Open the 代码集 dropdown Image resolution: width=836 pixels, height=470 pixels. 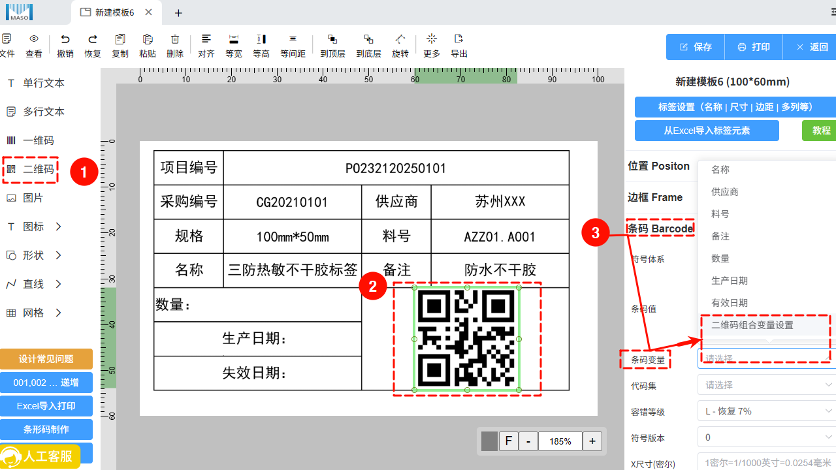click(767, 385)
